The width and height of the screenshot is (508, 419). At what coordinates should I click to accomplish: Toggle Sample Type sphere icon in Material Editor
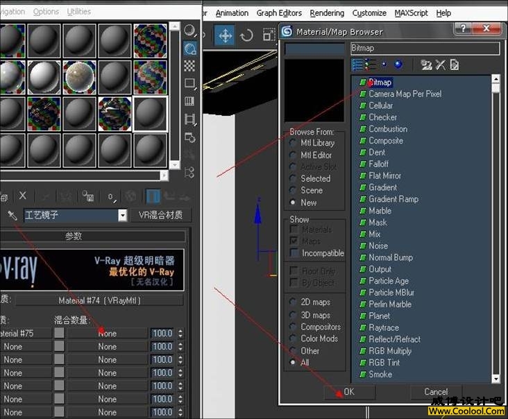(190, 31)
